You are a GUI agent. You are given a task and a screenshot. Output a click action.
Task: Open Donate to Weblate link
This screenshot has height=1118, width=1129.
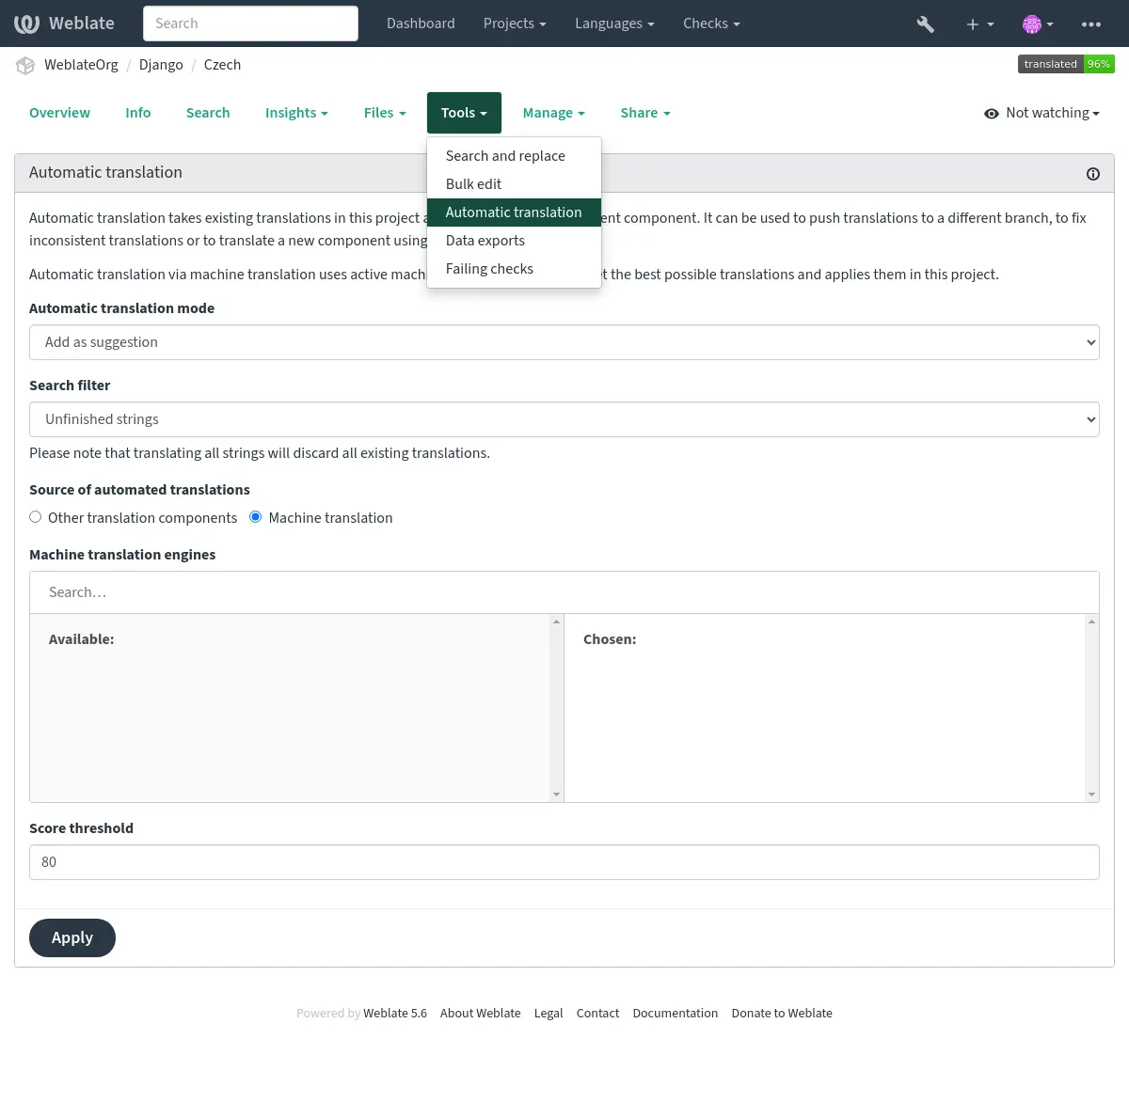point(782,1013)
